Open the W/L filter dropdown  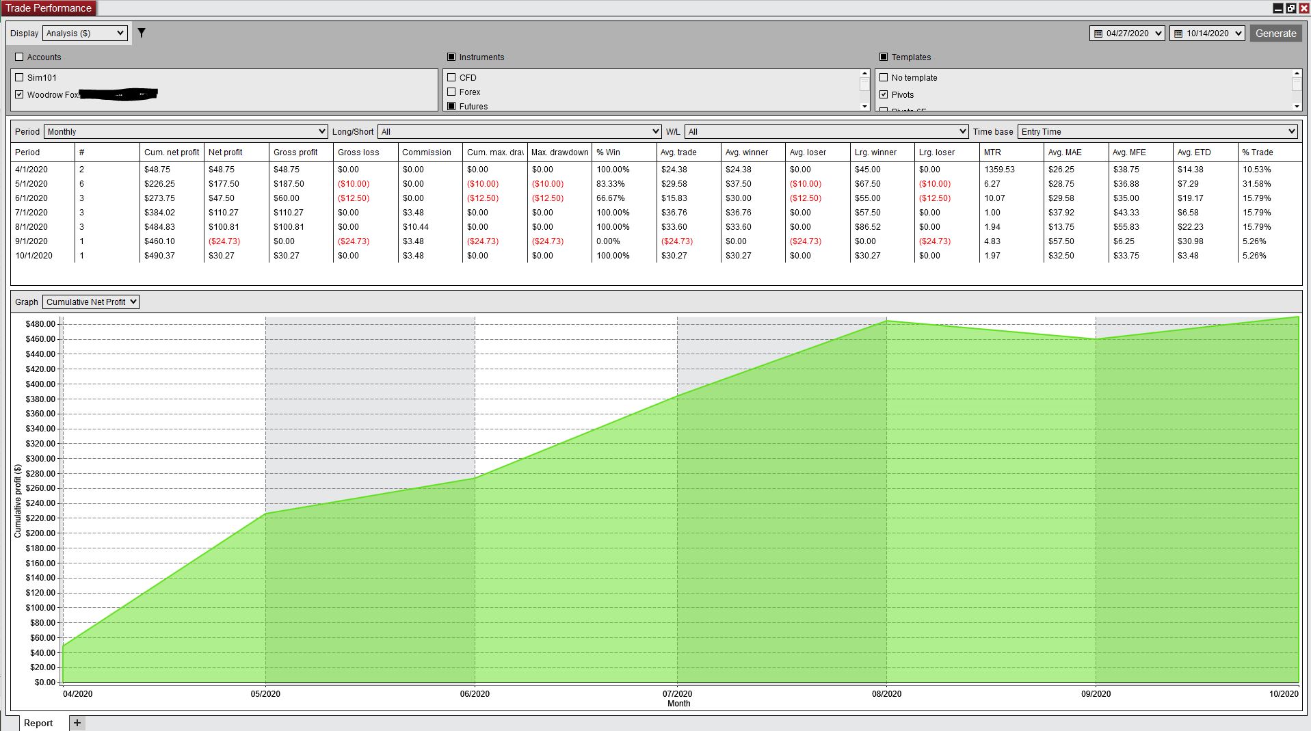tap(826, 131)
